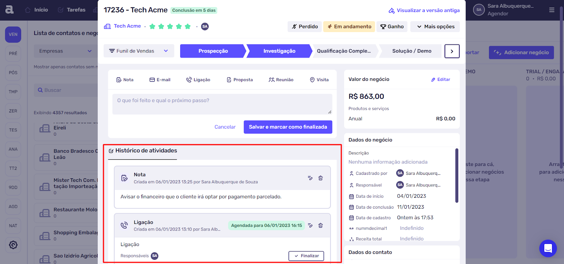Click the hamburger menu icon in the top bar
Screen dimensions: 564x264
(x=552, y=10)
